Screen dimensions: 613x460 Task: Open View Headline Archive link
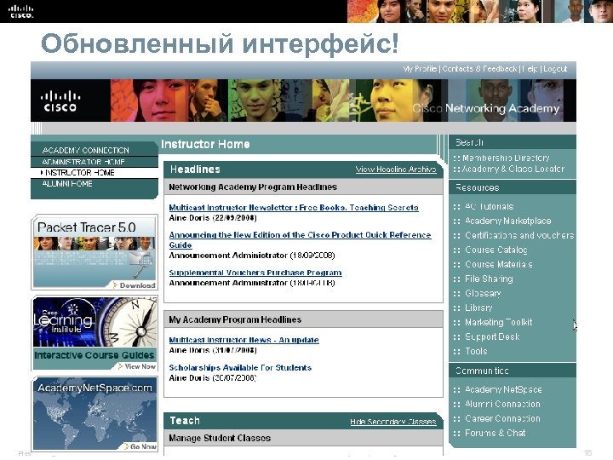click(x=396, y=170)
